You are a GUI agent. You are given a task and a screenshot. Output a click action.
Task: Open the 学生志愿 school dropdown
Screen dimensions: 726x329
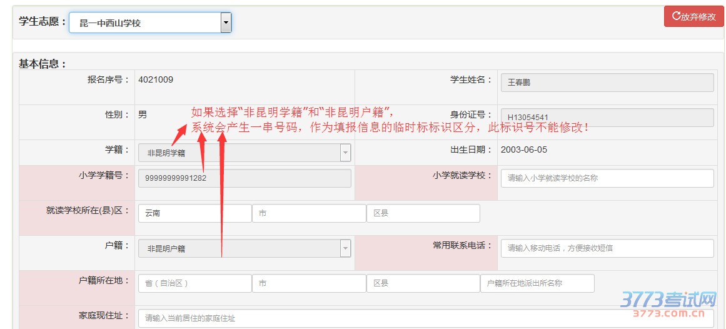click(x=150, y=23)
